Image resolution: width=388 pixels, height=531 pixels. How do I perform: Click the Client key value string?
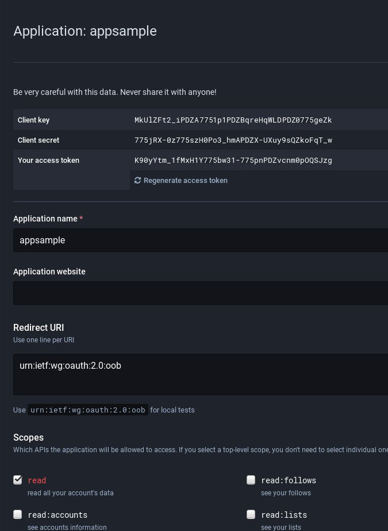tap(233, 120)
